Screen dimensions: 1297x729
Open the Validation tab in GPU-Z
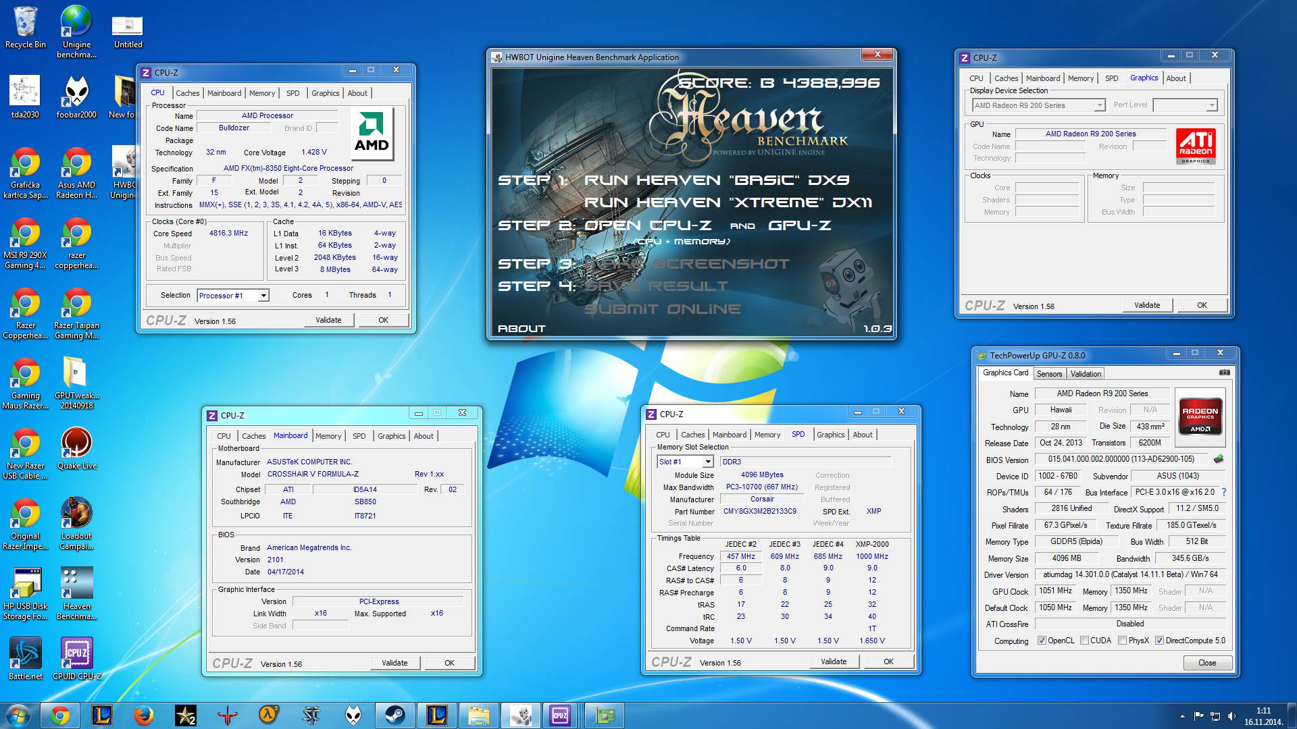tap(1086, 374)
